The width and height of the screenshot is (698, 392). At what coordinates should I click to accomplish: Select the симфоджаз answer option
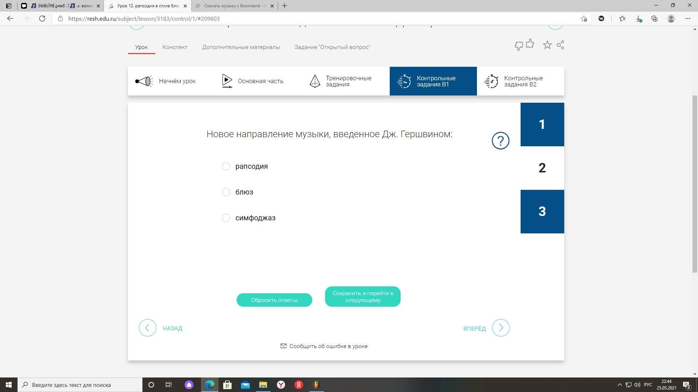[x=226, y=218]
